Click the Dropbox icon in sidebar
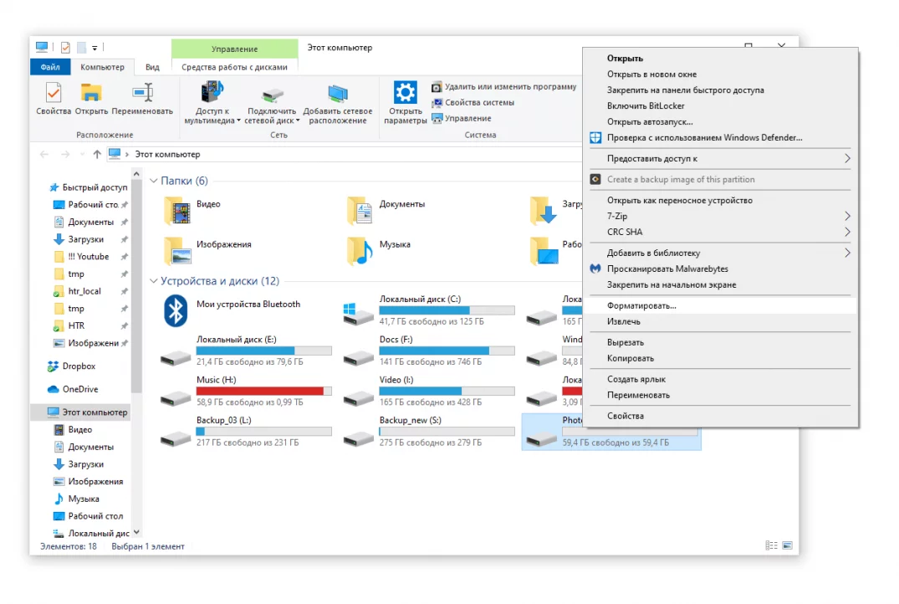 tap(54, 366)
